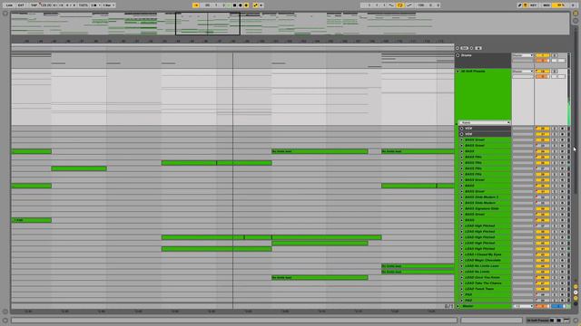Start playback with the Play button

228,5
